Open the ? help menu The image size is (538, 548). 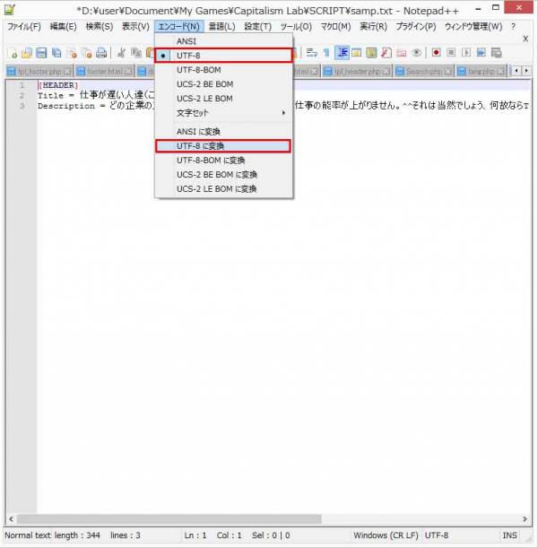(513, 27)
